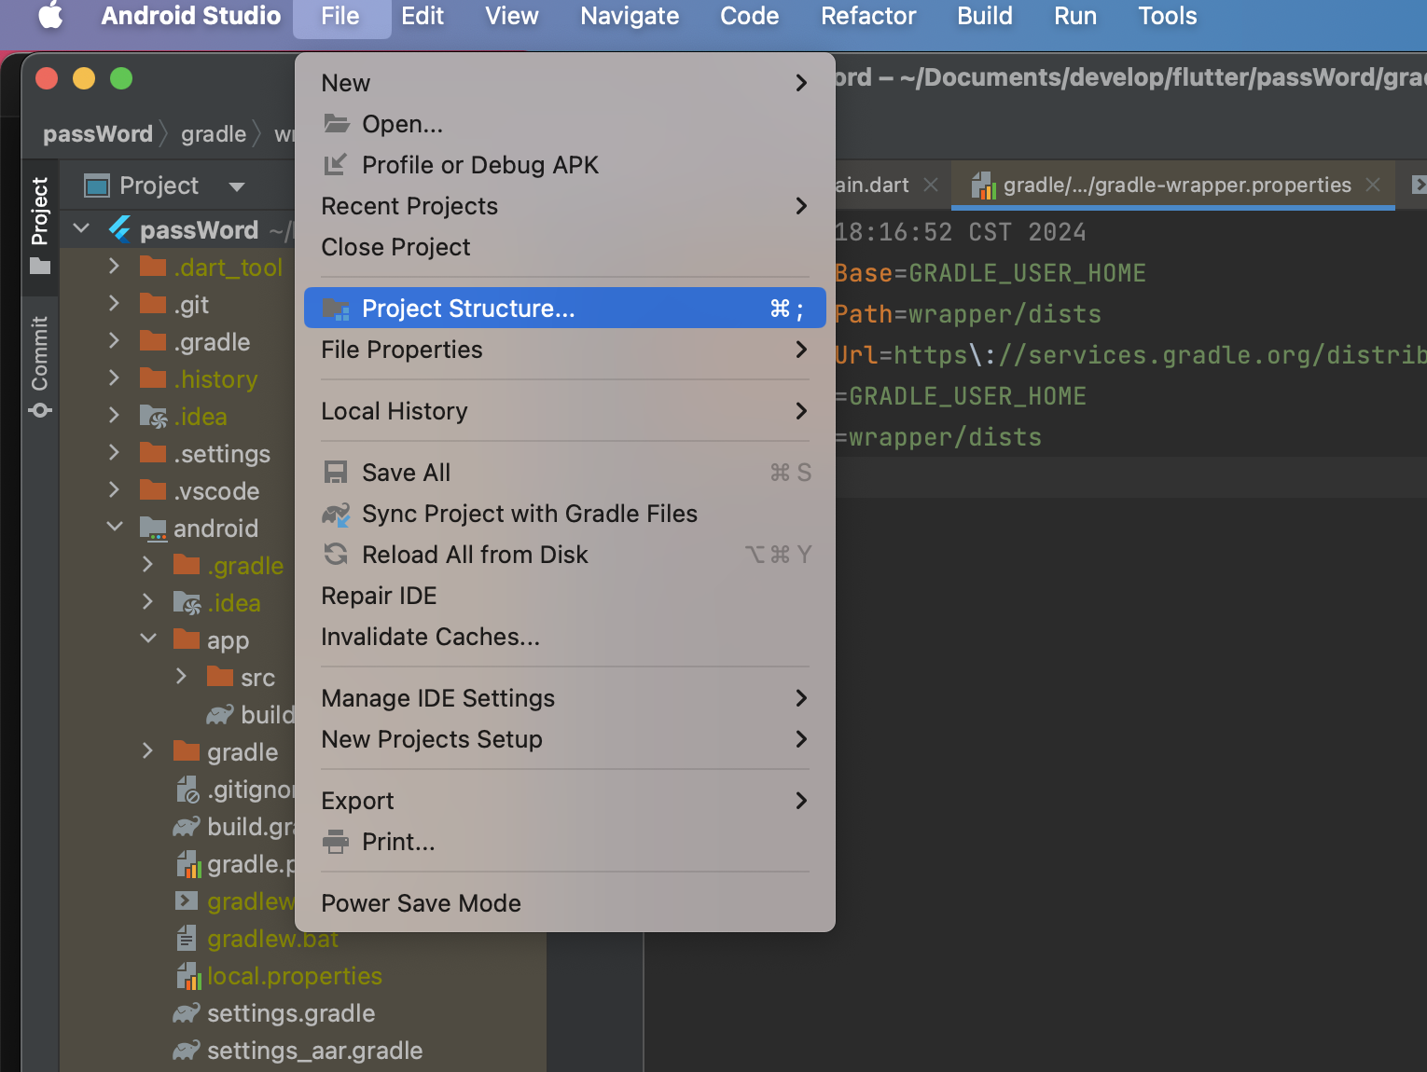Expand the top-level .gradle folder
The image size is (1427, 1072).
[114, 341]
